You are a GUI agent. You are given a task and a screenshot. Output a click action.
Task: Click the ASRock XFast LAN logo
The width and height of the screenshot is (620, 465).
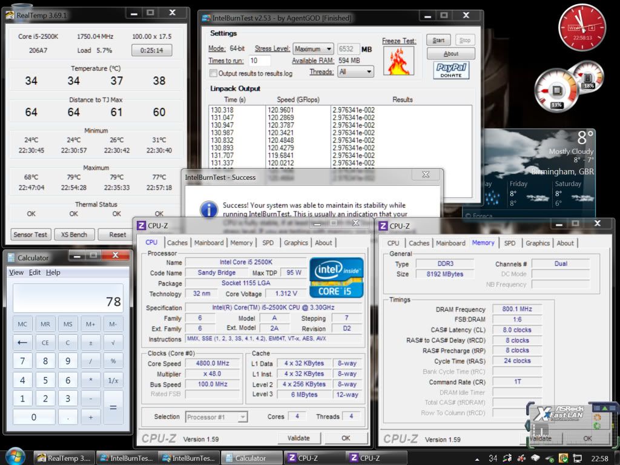559,412
